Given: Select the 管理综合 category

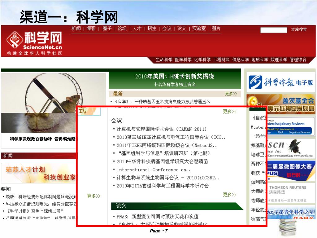Looking at the screenshot, I should pos(298,60).
